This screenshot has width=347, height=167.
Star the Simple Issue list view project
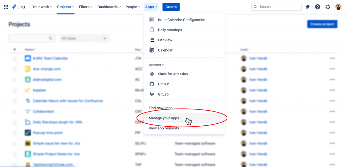coord(15,143)
